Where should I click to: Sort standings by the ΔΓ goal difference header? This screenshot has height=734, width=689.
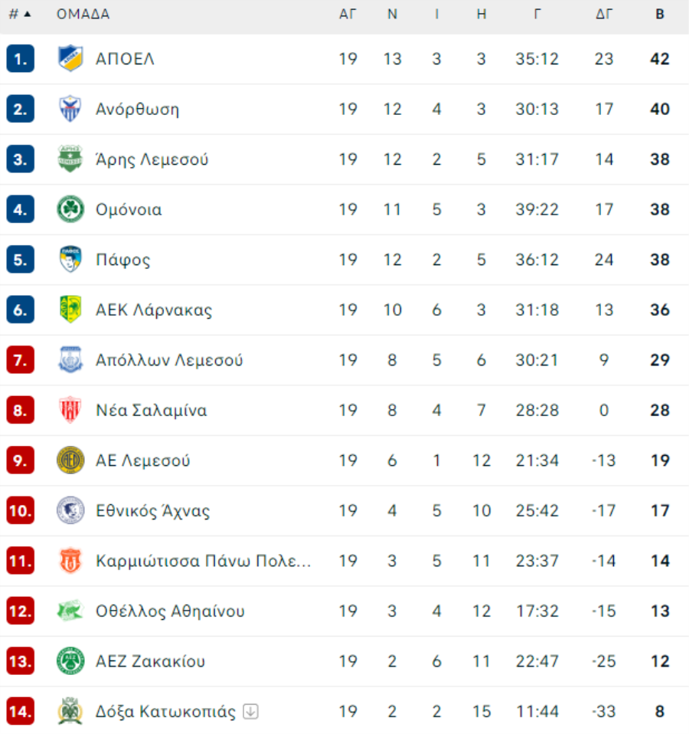[604, 14]
